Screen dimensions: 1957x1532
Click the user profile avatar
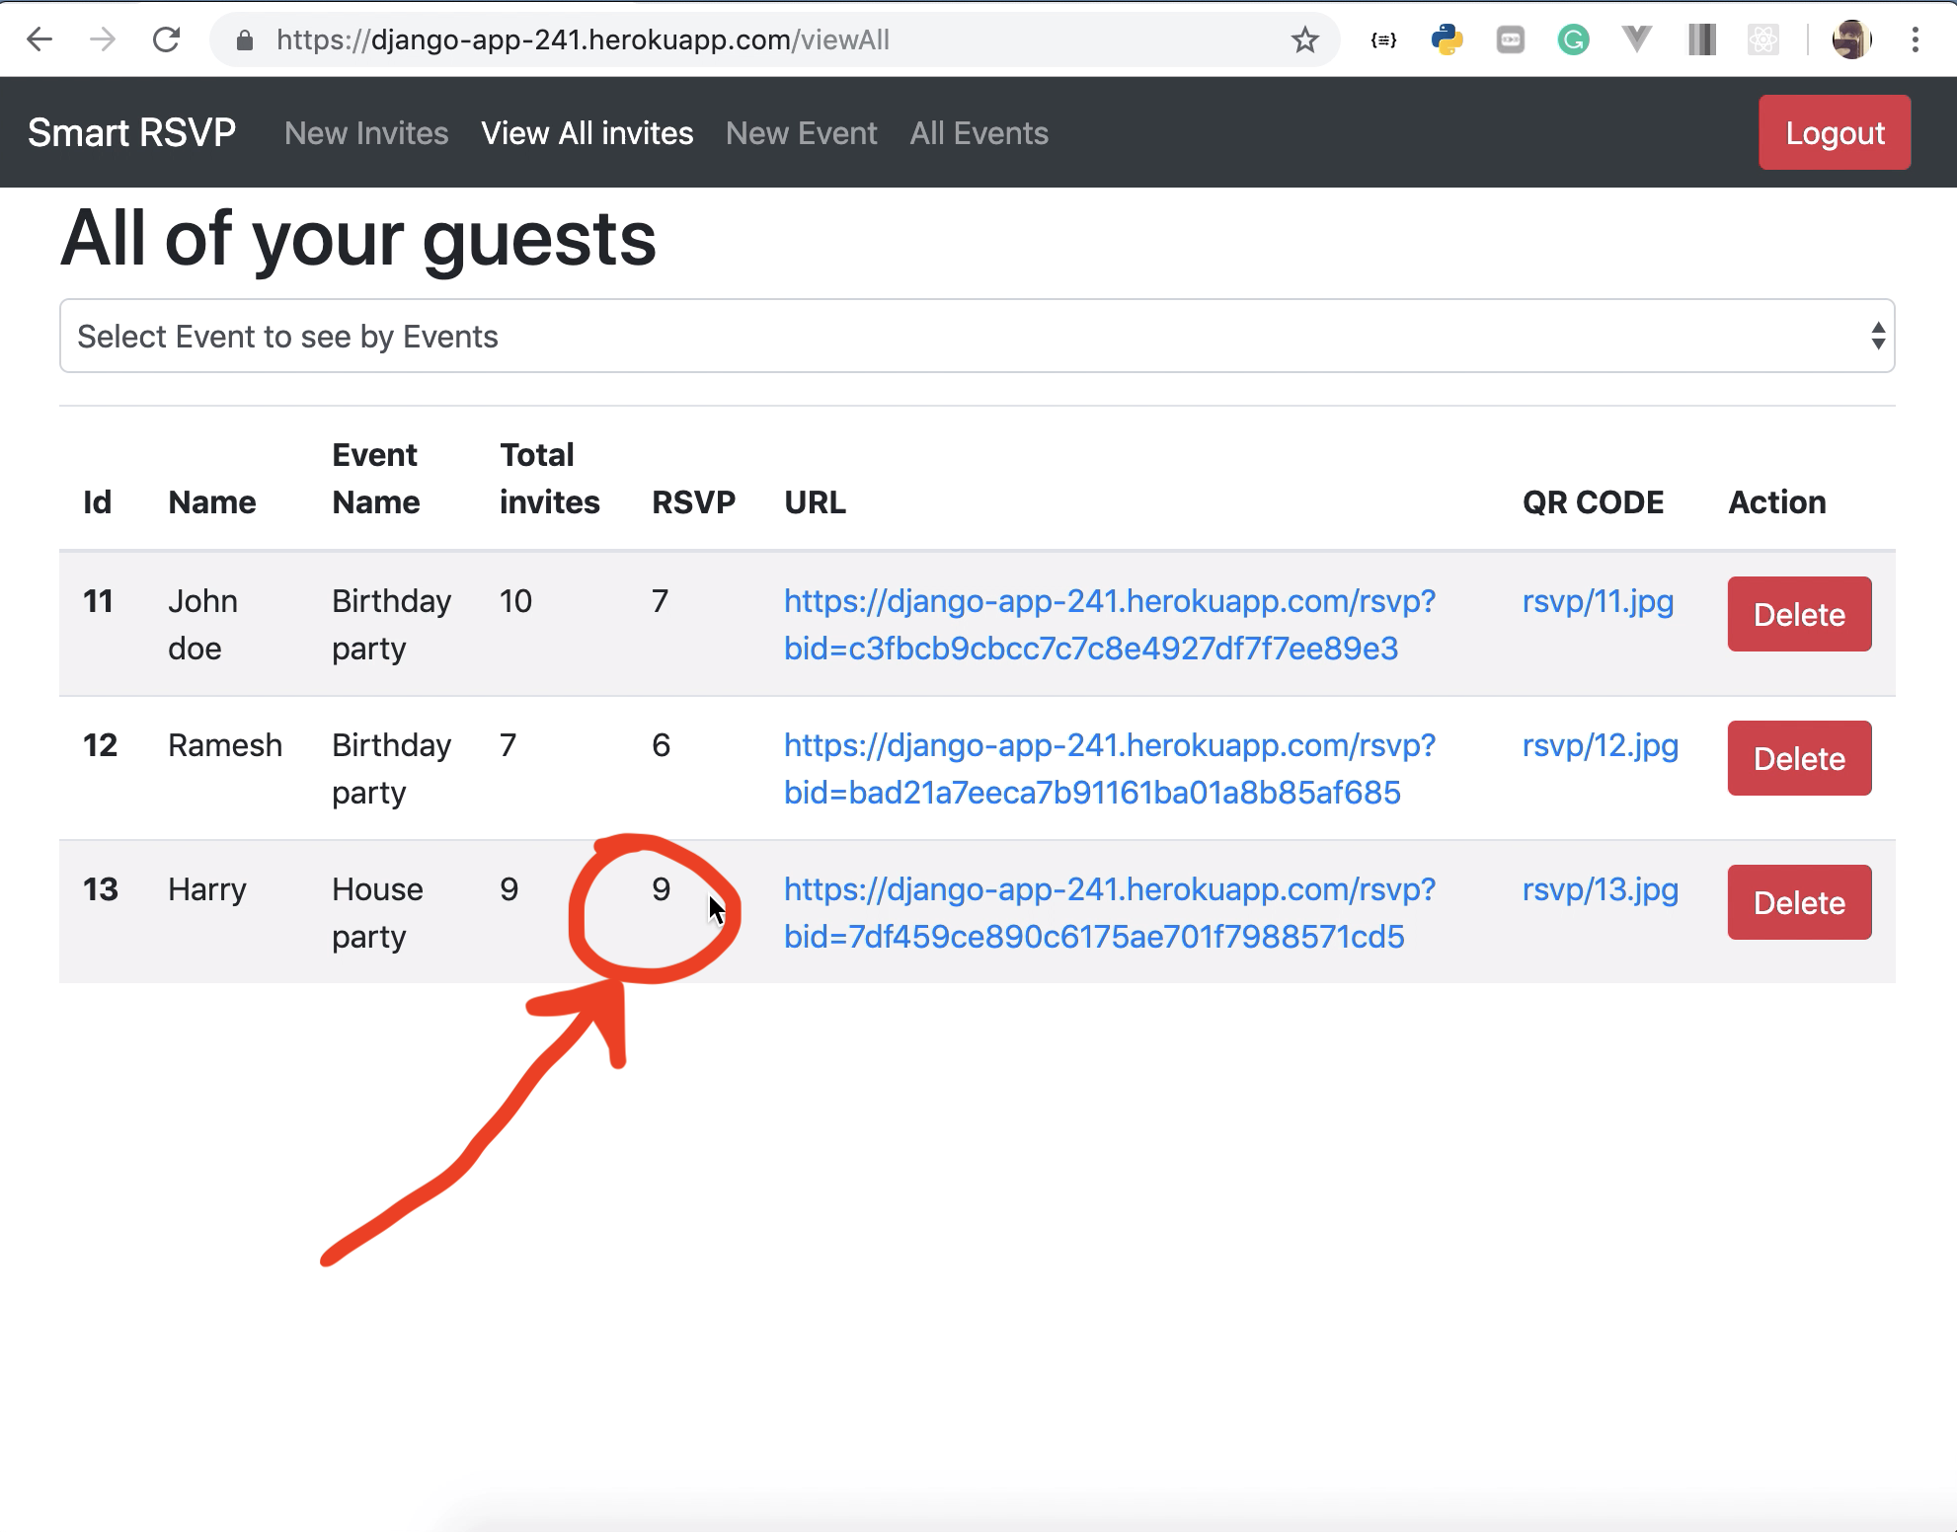click(x=1851, y=39)
